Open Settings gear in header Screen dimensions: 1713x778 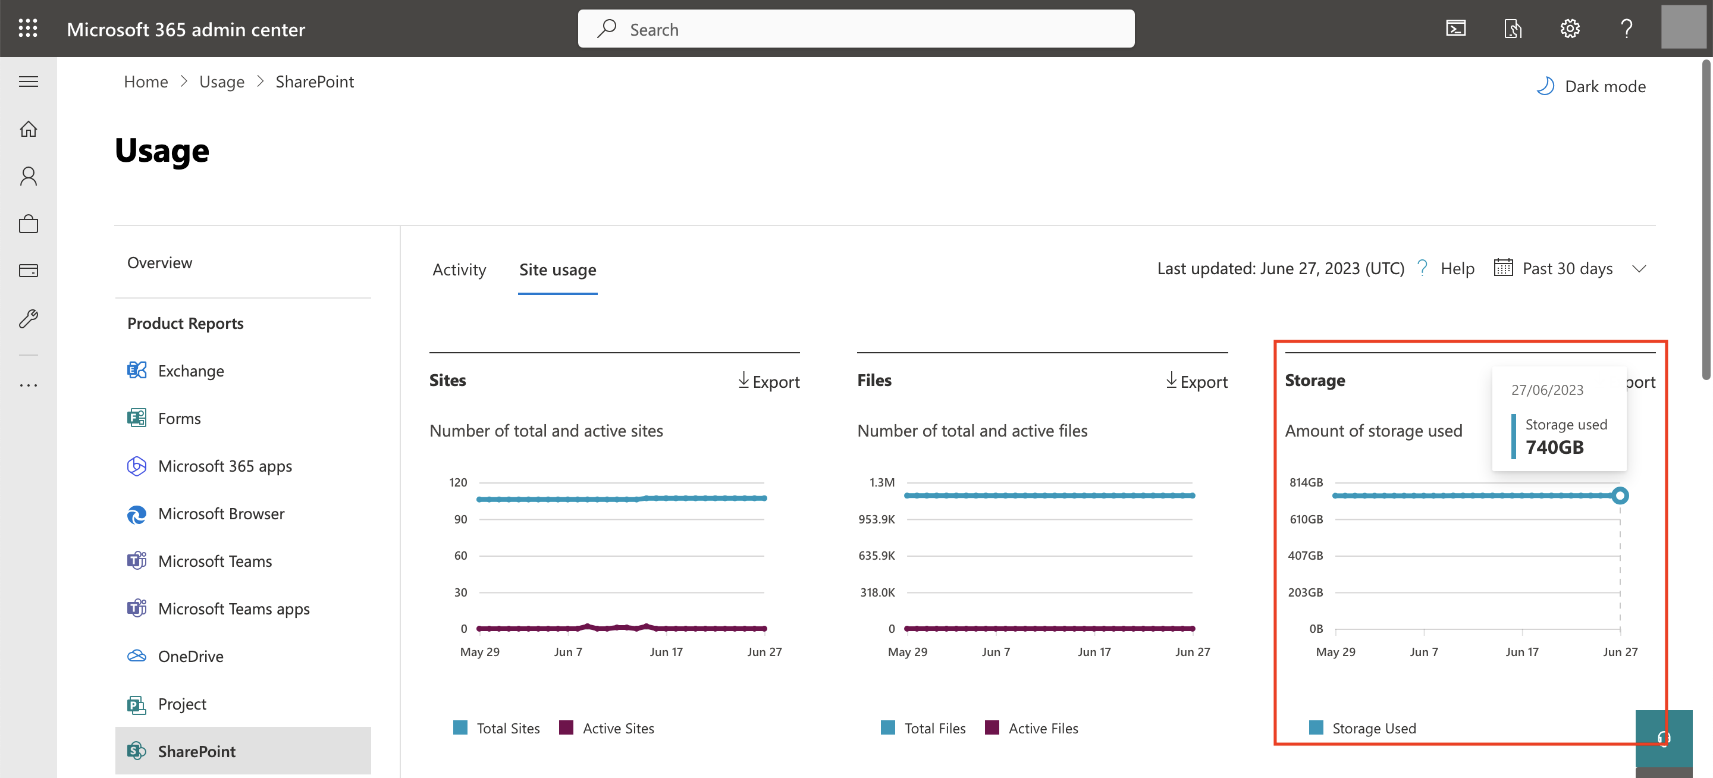[1570, 29]
